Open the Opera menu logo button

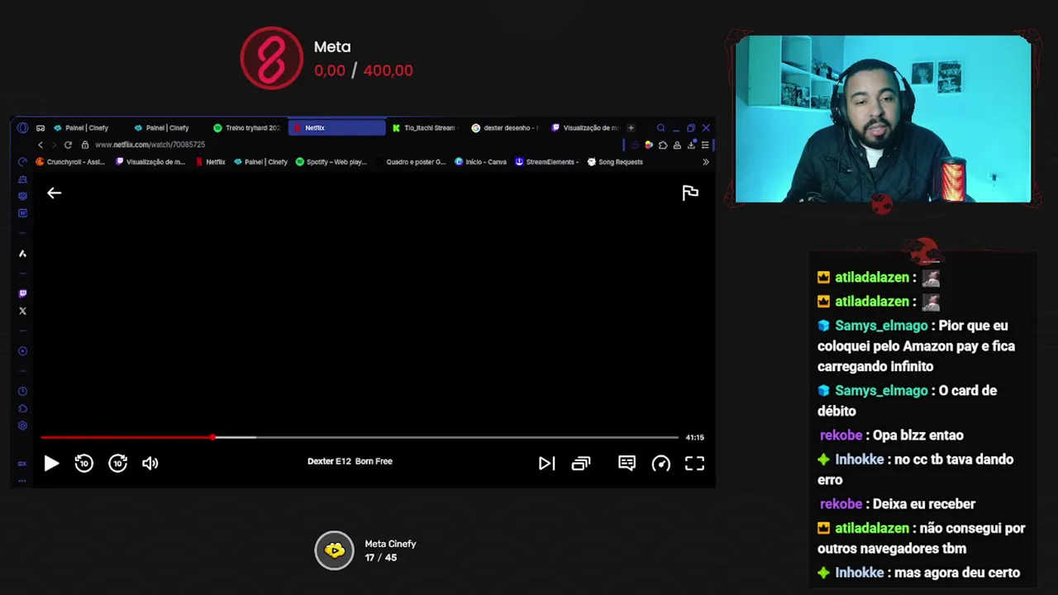(22, 128)
